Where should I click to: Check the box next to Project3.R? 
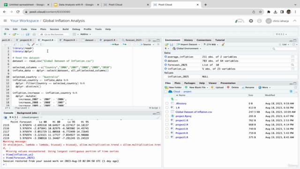point(167,129)
